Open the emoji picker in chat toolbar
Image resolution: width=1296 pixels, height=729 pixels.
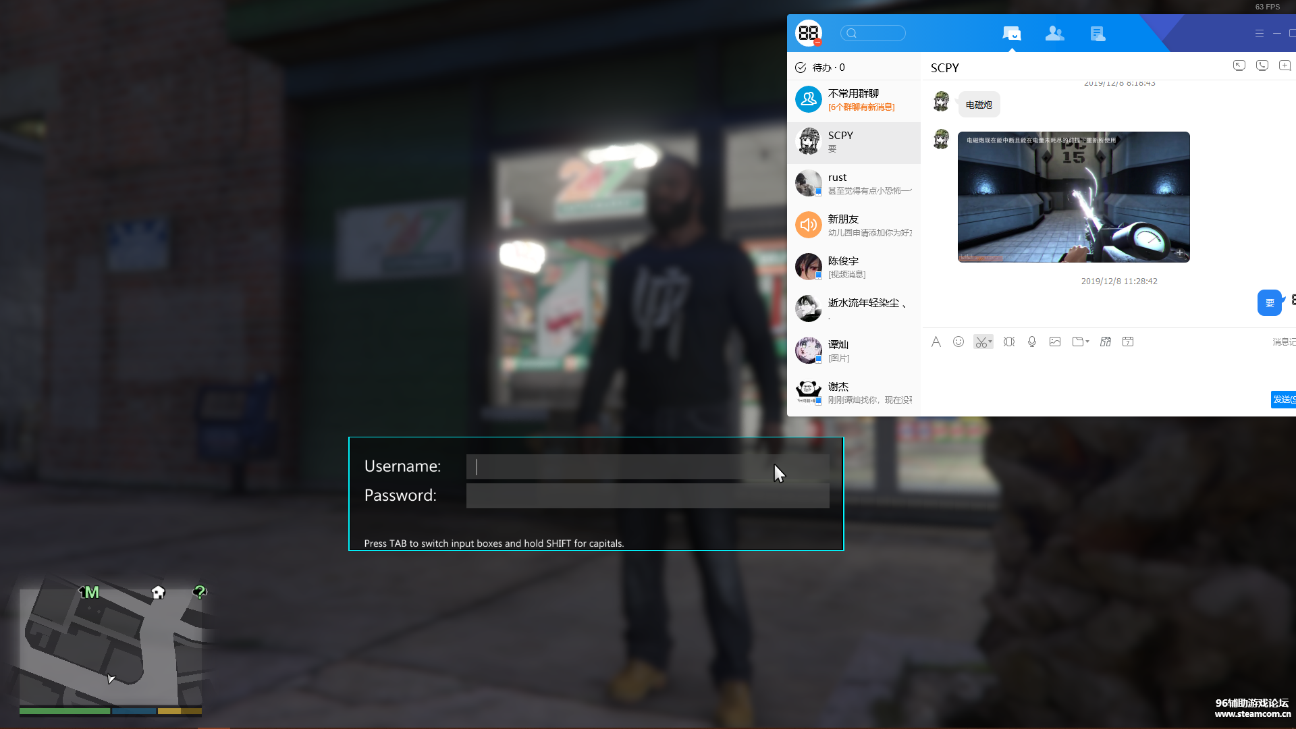(x=959, y=342)
